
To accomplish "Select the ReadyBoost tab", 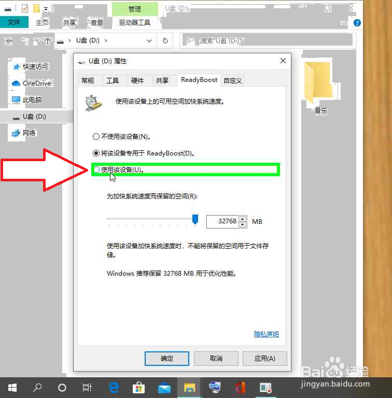I will [x=199, y=80].
